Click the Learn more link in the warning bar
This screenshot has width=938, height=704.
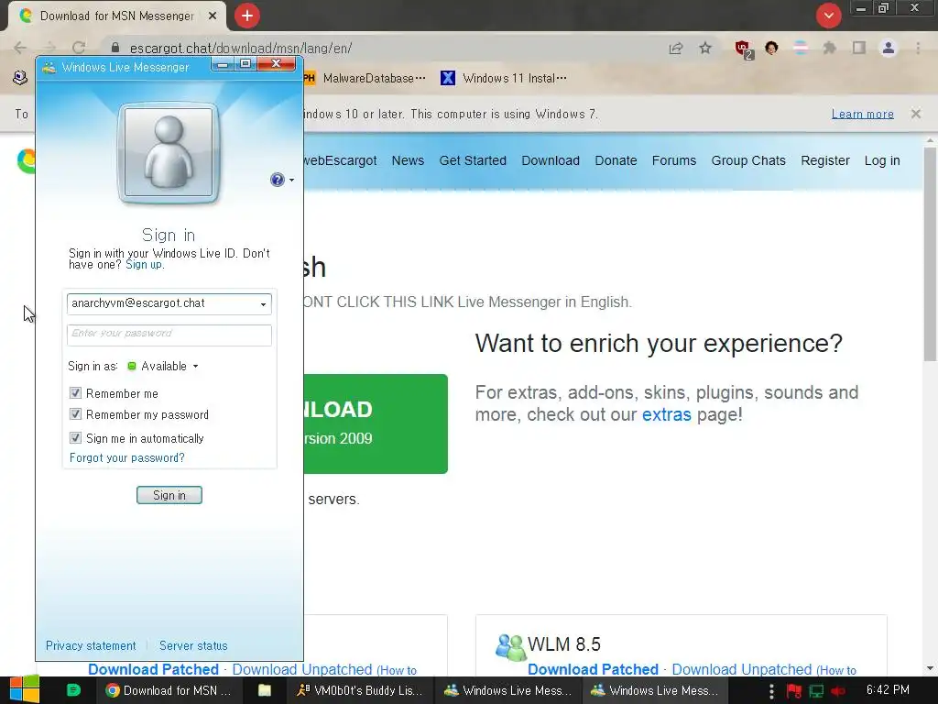pos(862,114)
